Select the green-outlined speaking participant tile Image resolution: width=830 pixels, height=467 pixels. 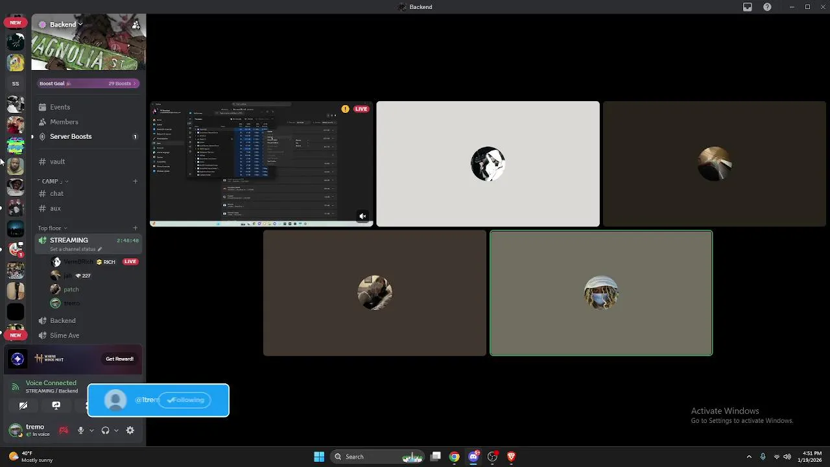(601, 293)
